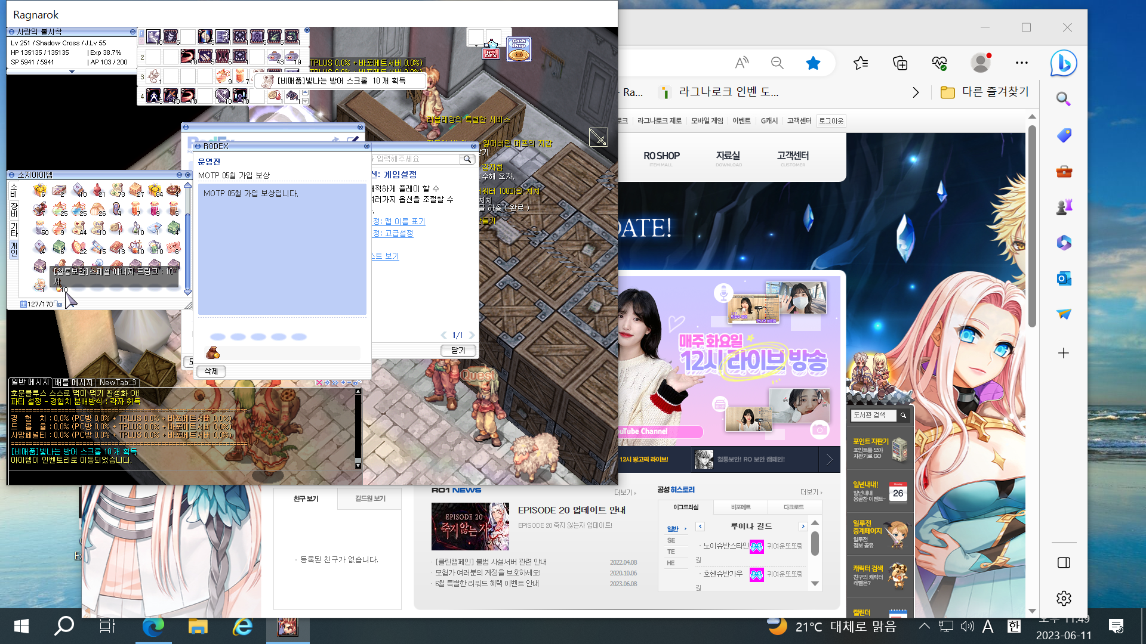Viewport: 1146px width, 644px height.
Task: Expand the favorites bar overflow chevron
Action: tap(916, 92)
